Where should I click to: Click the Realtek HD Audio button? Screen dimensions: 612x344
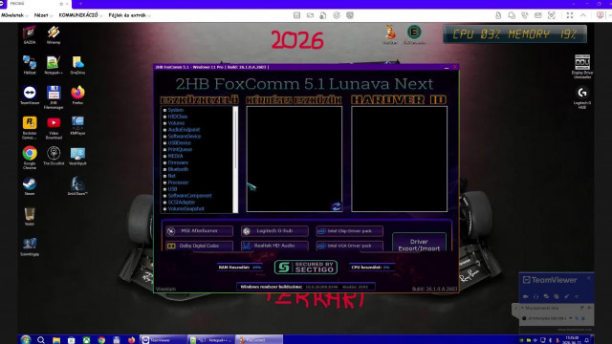click(274, 246)
